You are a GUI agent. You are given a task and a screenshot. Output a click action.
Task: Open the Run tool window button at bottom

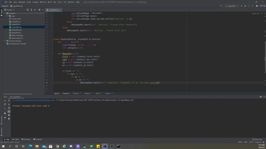(x=7, y=139)
